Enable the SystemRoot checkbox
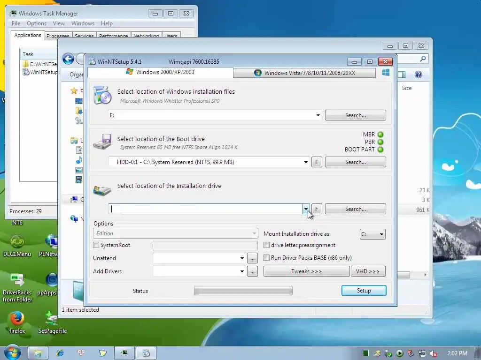The image size is (481, 360). point(96,245)
